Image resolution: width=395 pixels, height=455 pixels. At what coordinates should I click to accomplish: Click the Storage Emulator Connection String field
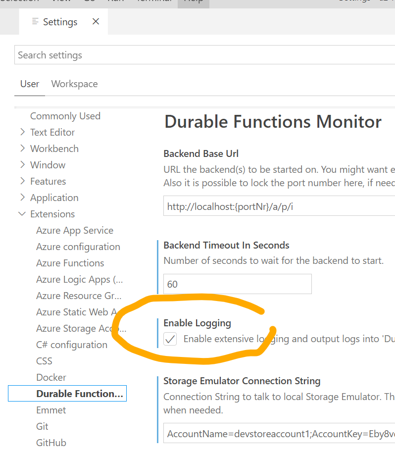pyautogui.click(x=247, y=434)
